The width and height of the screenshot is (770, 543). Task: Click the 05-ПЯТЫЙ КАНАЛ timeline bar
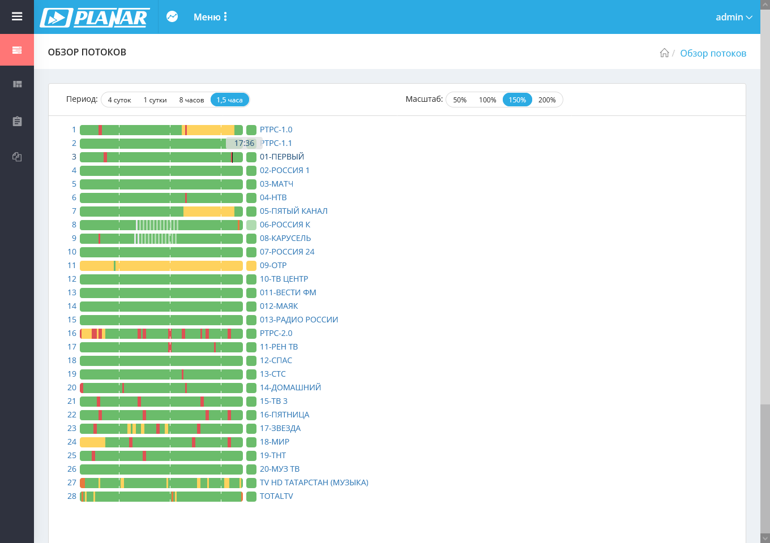[x=161, y=211]
